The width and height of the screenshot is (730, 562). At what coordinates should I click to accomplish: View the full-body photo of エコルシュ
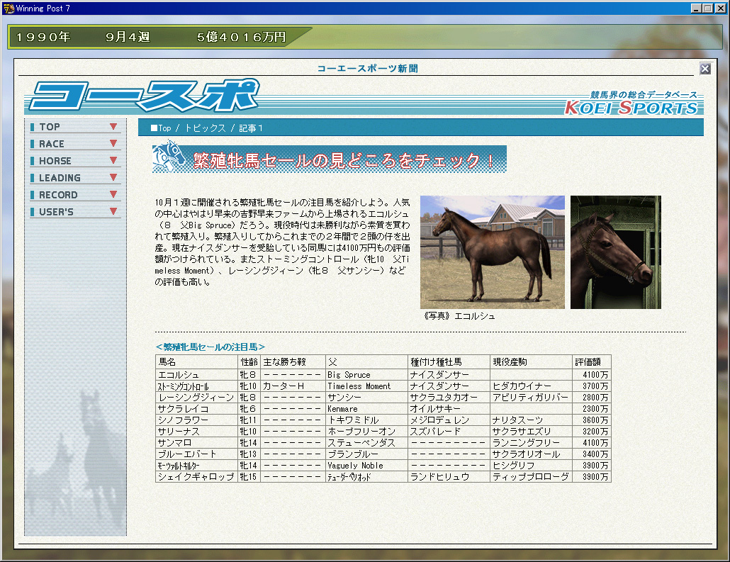coord(492,252)
